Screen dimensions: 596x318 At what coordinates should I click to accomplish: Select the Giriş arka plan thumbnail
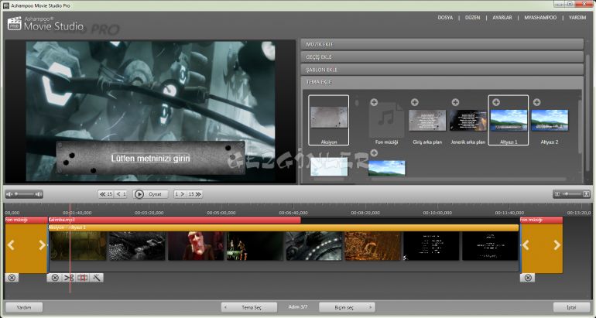tap(427, 121)
